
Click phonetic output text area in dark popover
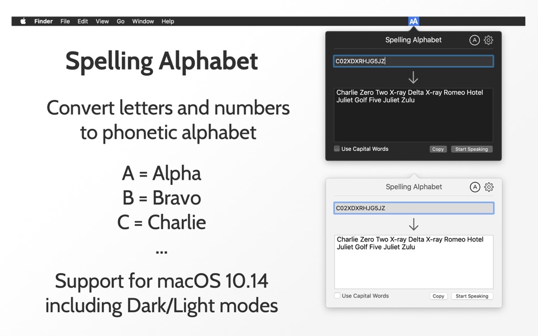pyautogui.click(x=413, y=115)
